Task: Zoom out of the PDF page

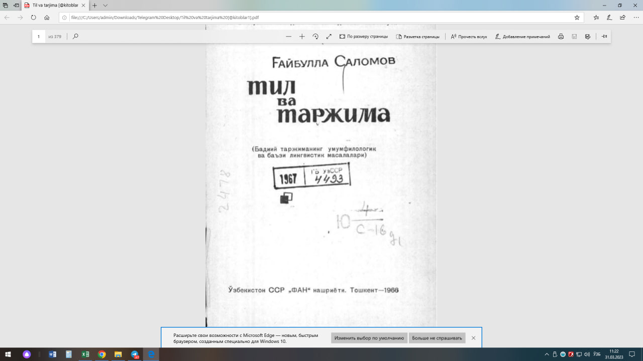Action: (288, 36)
